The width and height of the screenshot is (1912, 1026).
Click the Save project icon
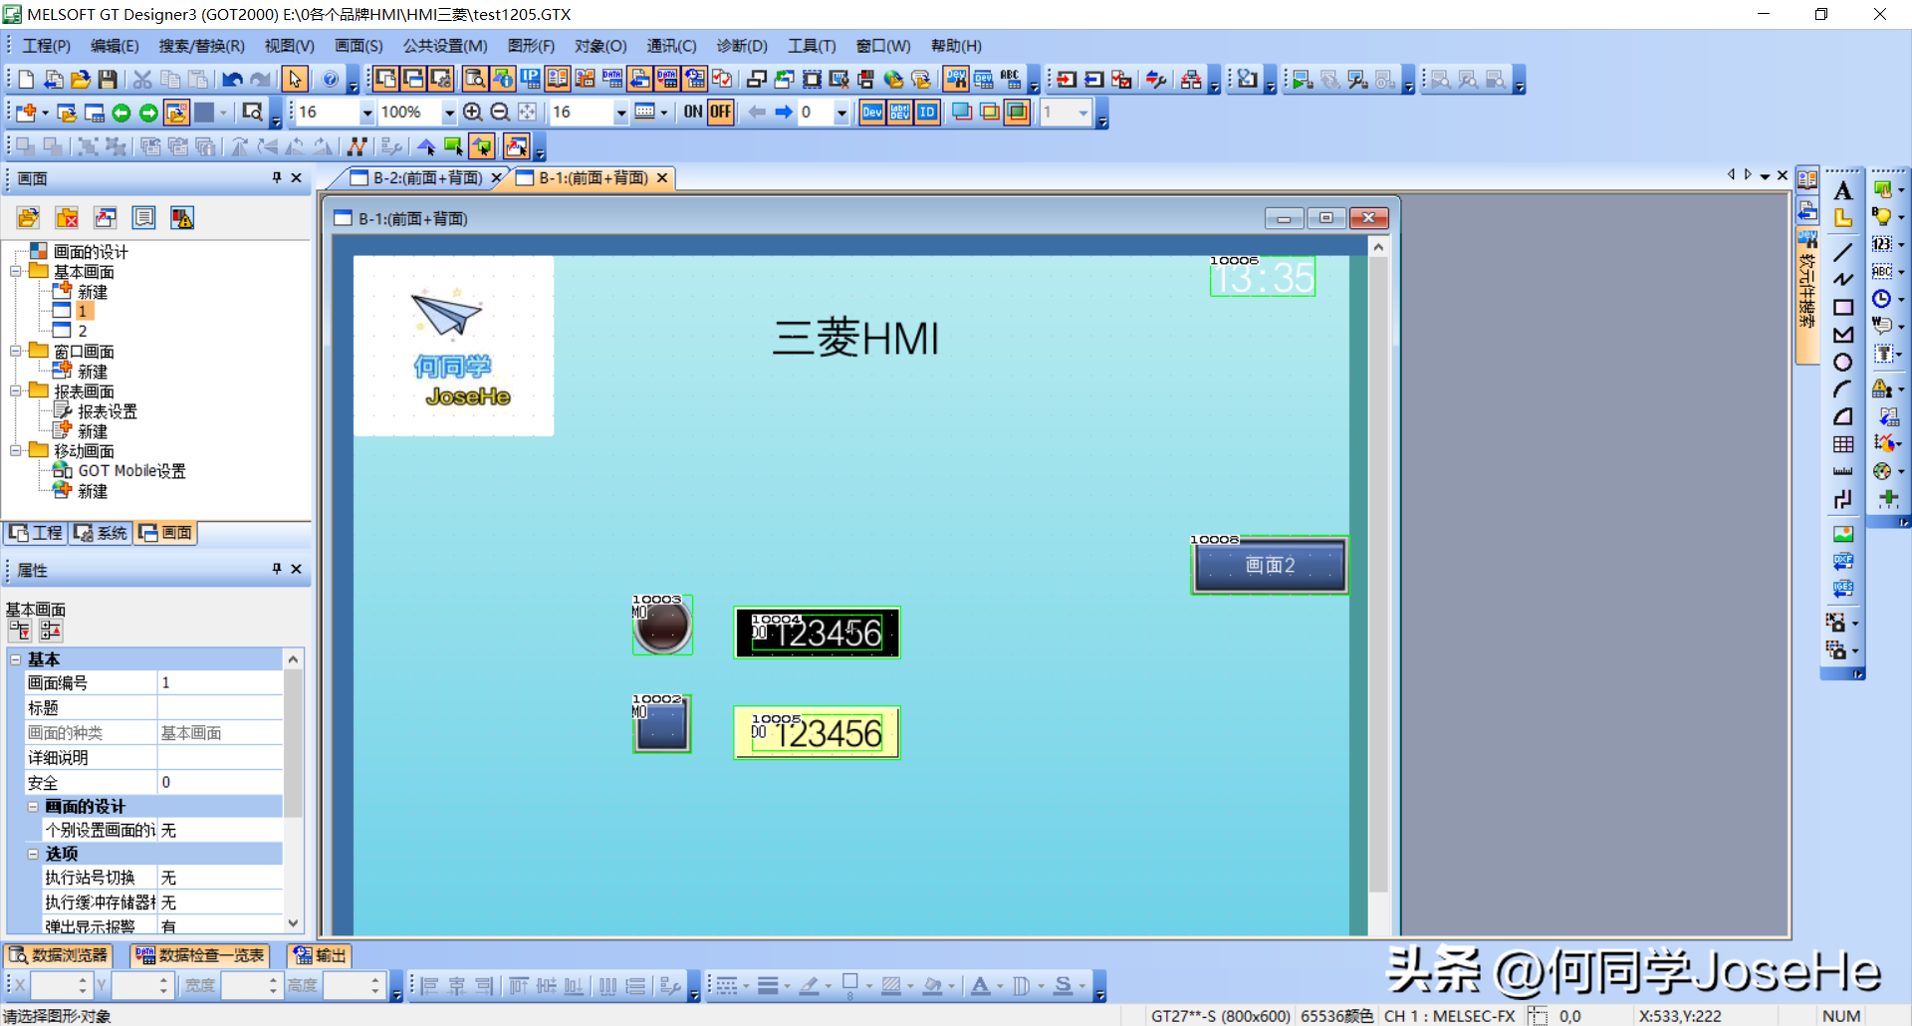click(x=108, y=80)
